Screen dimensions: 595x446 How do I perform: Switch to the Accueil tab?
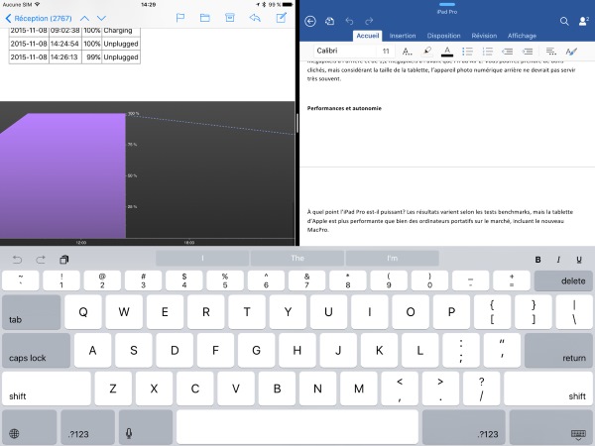pos(367,36)
